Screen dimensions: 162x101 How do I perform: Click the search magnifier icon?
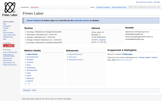tap(158, 7)
